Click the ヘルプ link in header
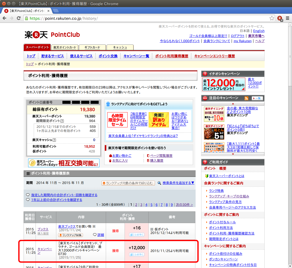The image size is (292, 268). [x=260, y=41]
